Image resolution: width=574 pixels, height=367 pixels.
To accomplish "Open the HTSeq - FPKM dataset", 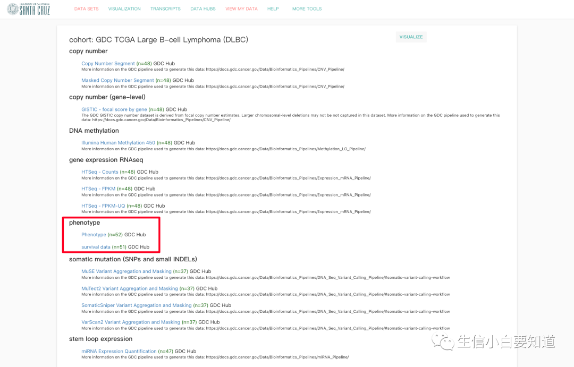I will [x=98, y=189].
